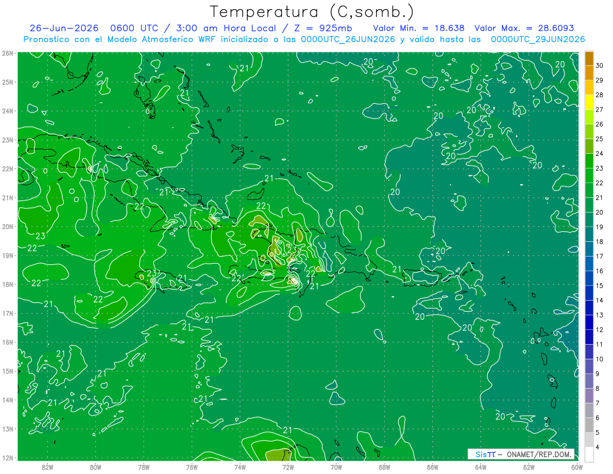Click the initialization time "0000UTC_26JUN2026"

point(349,39)
